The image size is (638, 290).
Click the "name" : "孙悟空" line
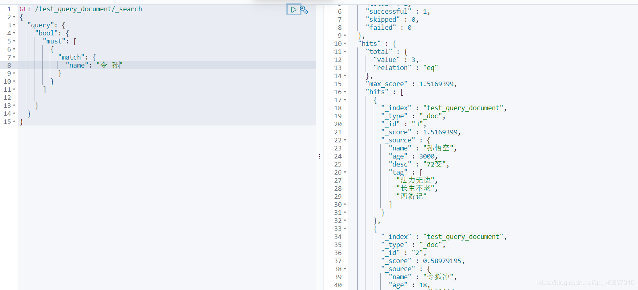tap(423, 148)
